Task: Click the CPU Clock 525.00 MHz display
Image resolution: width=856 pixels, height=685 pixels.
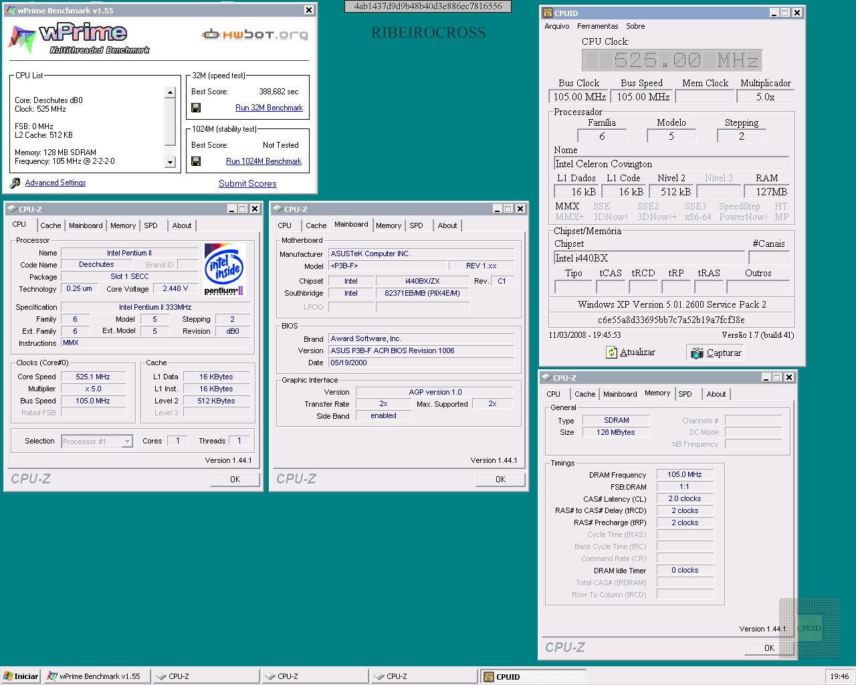Action: click(x=671, y=60)
